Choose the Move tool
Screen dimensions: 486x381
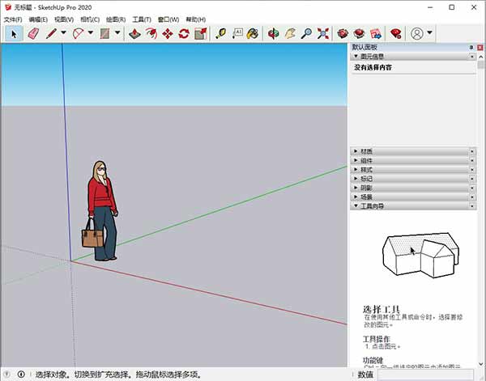(x=168, y=34)
